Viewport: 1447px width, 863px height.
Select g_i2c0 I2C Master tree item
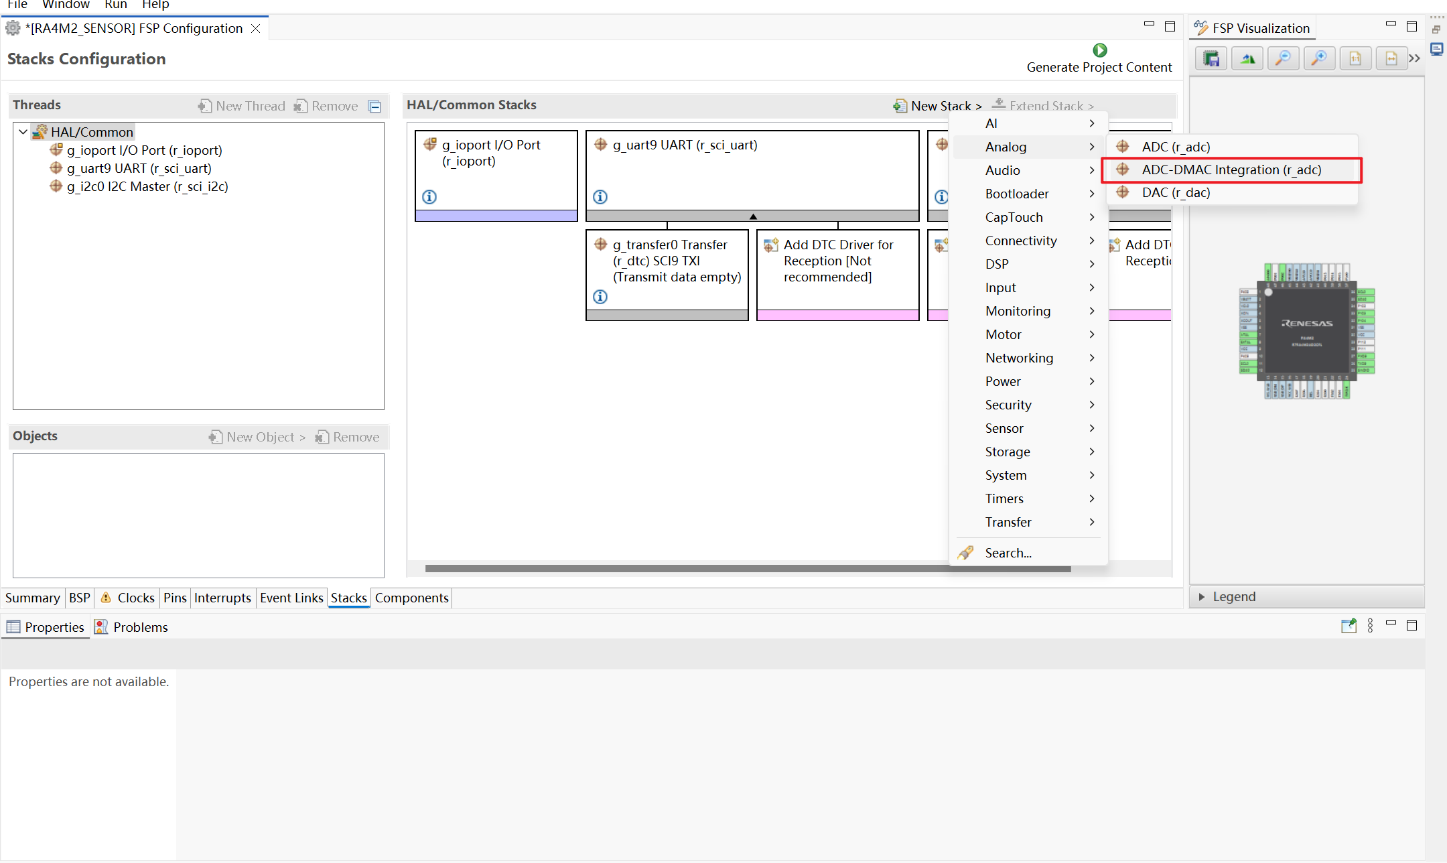point(147,186)
